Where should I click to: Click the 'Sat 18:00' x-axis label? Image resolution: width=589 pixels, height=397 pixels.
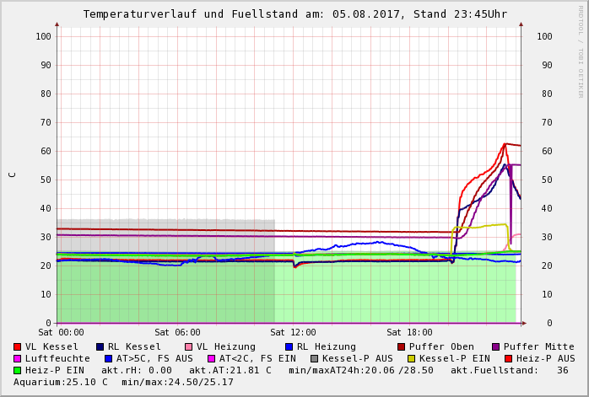pos(409,332)
